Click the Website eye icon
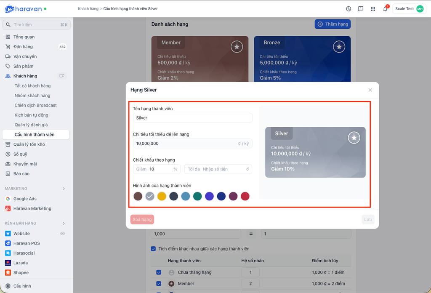This screenshot has width=431, height=293. pos(63,234)
